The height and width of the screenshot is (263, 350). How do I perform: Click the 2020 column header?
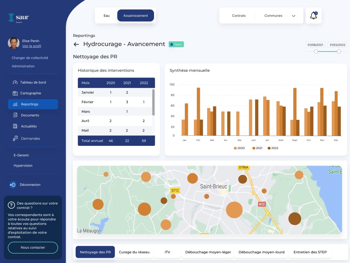click(111, 83)
